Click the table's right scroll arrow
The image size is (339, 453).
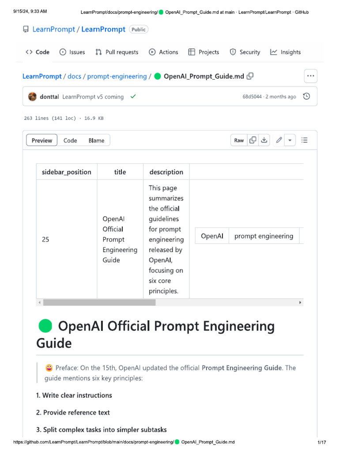[300, 303]
